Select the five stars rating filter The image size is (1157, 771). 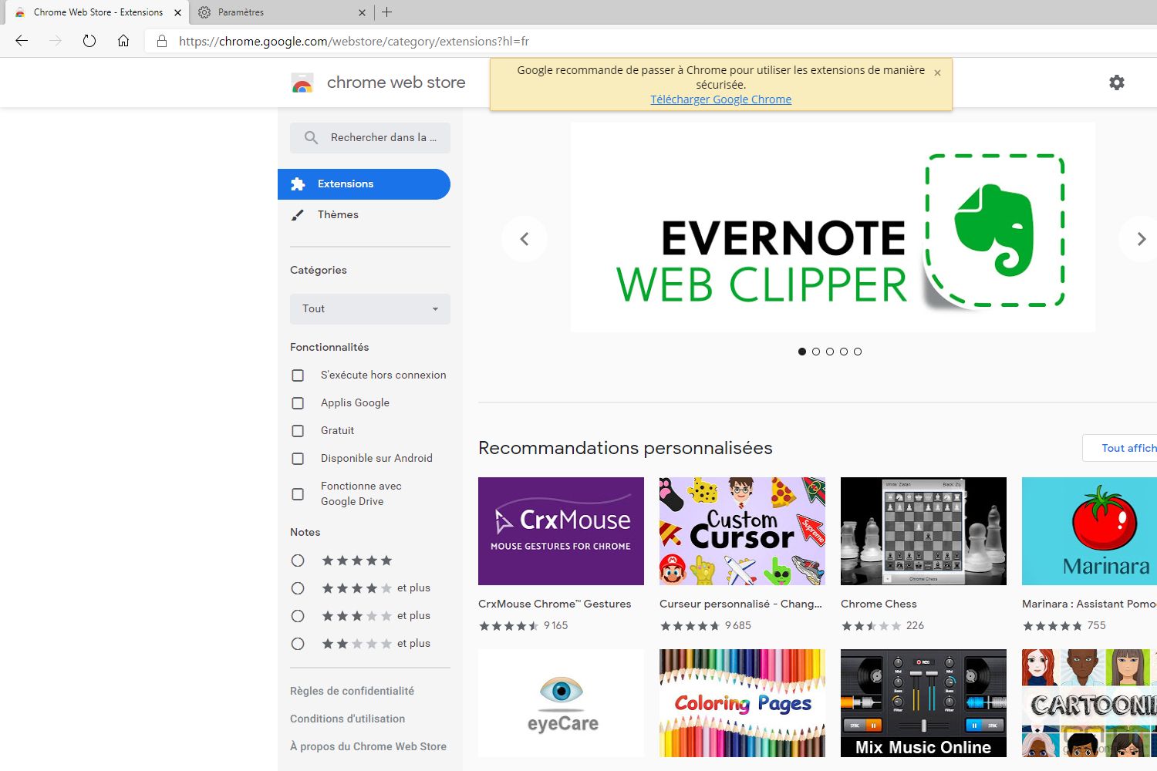point(298,561)
